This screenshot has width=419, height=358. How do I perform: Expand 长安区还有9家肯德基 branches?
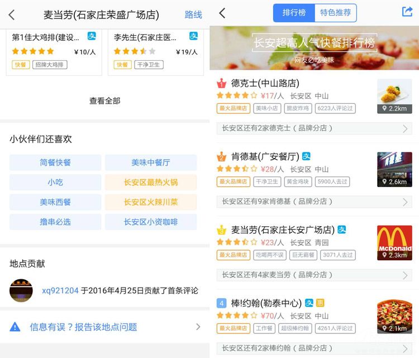(x=314, y=202)
